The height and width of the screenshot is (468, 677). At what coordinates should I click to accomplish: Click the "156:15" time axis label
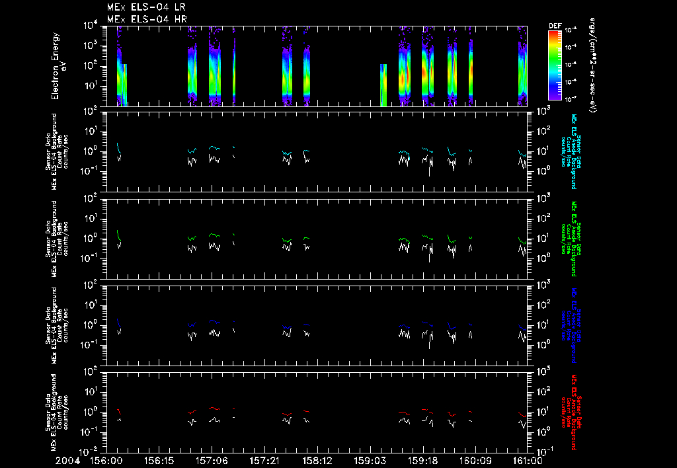pyautogui.click(x=159, y=461)
